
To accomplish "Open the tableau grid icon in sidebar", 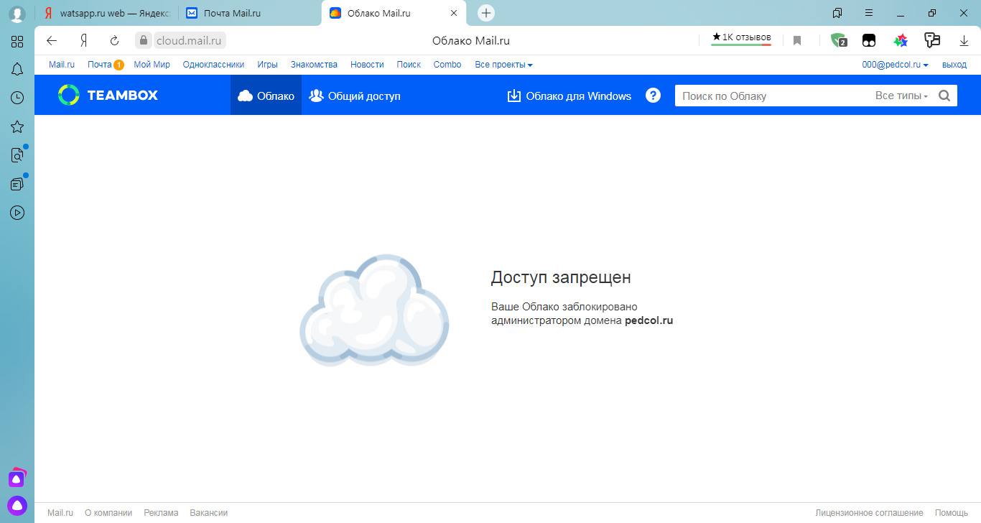I will tap(17, 41).
